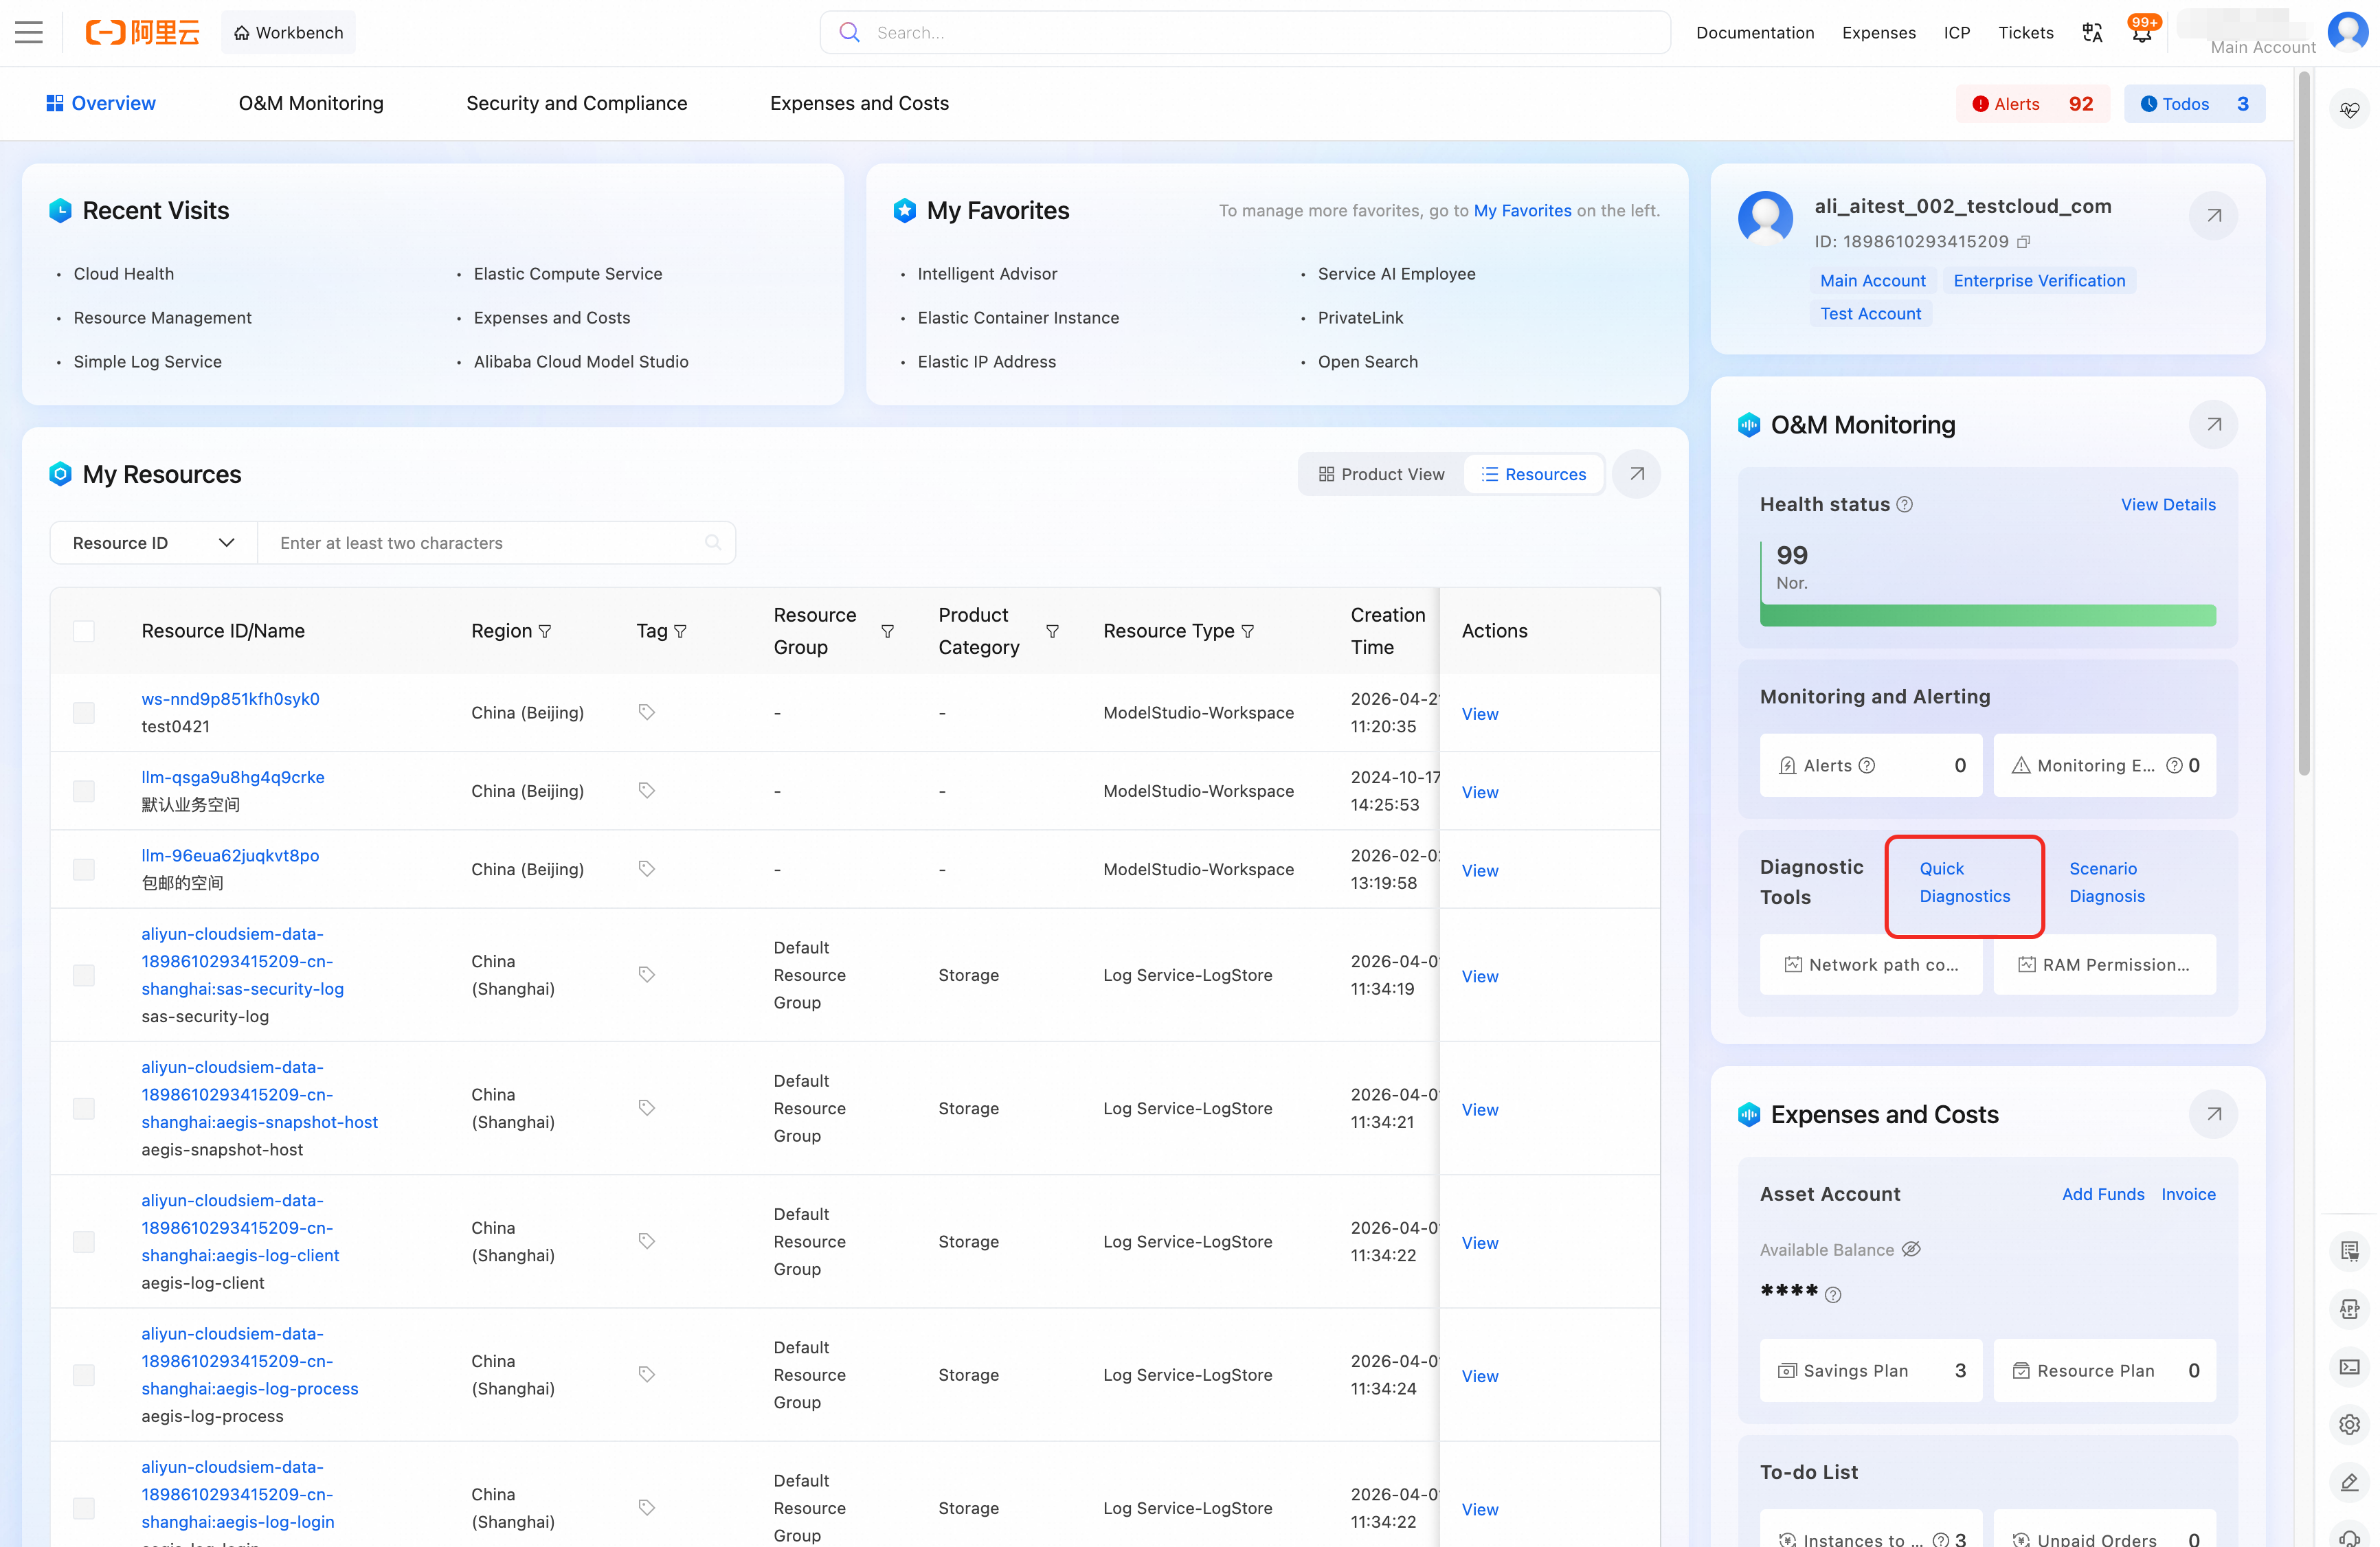Click the pencil edit icon in right sidebar
Image resolution: width=2380 pixels, height=1547 pixels.
coord(2350,1482)
